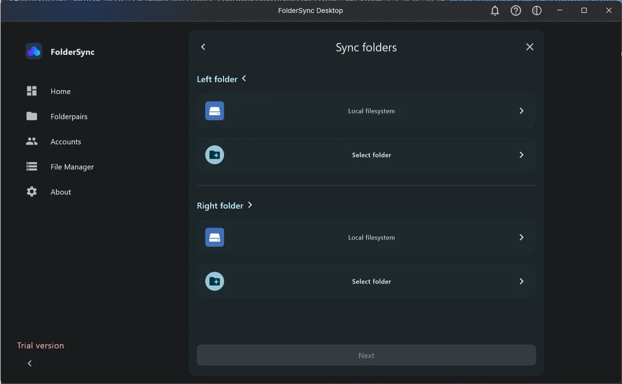
Task: Go back using the dialog back arrow
Action: (203, 47)
